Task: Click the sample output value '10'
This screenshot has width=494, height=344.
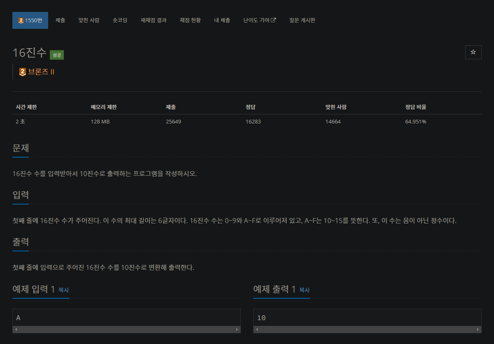Action: (x=261, y=318)
